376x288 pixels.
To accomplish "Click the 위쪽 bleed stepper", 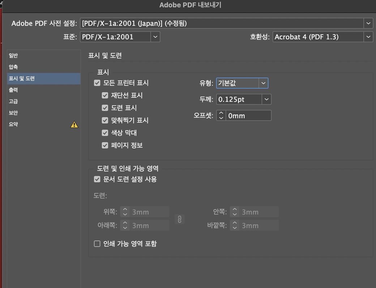I will (125, 212).
